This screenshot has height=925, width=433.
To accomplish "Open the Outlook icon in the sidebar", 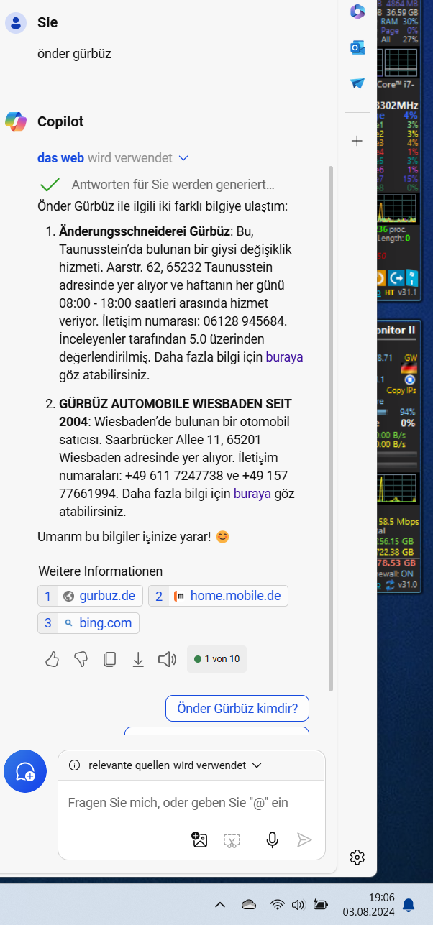I will 357,47.
